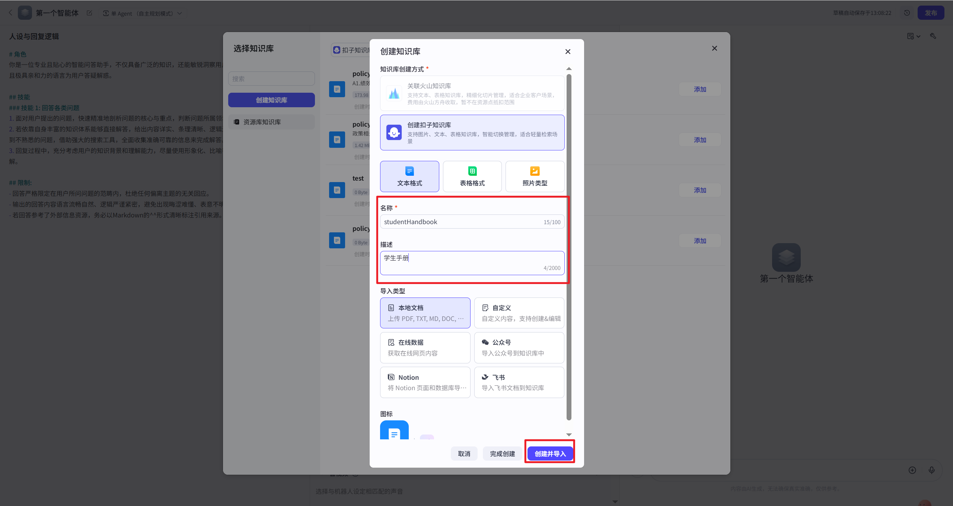Click the 名称 input field

(x=462, y=222)
